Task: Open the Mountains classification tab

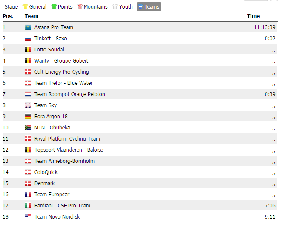Action: coord(92,7)
